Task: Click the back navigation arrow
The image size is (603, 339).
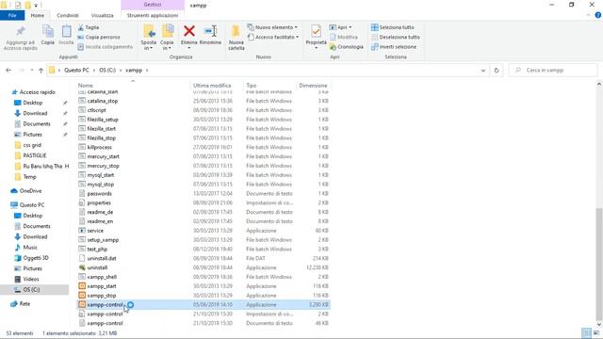Action: 8,70
